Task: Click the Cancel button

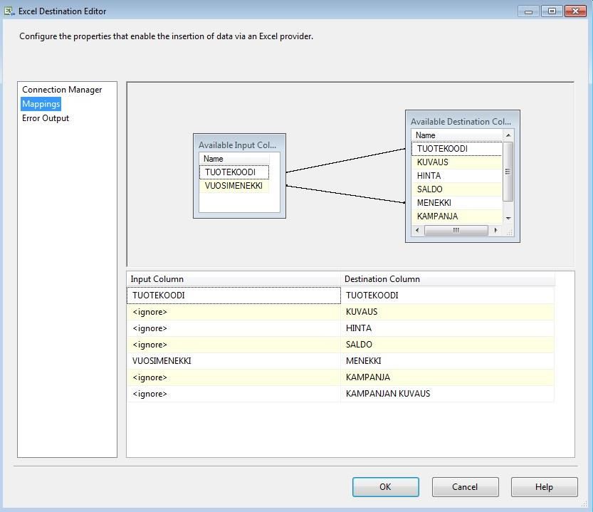Action: (x=465, y=486)
